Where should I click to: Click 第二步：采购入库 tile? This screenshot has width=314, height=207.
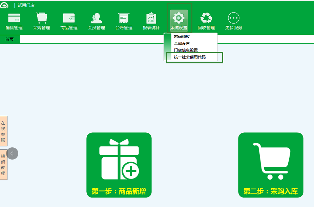coord(271,165)
